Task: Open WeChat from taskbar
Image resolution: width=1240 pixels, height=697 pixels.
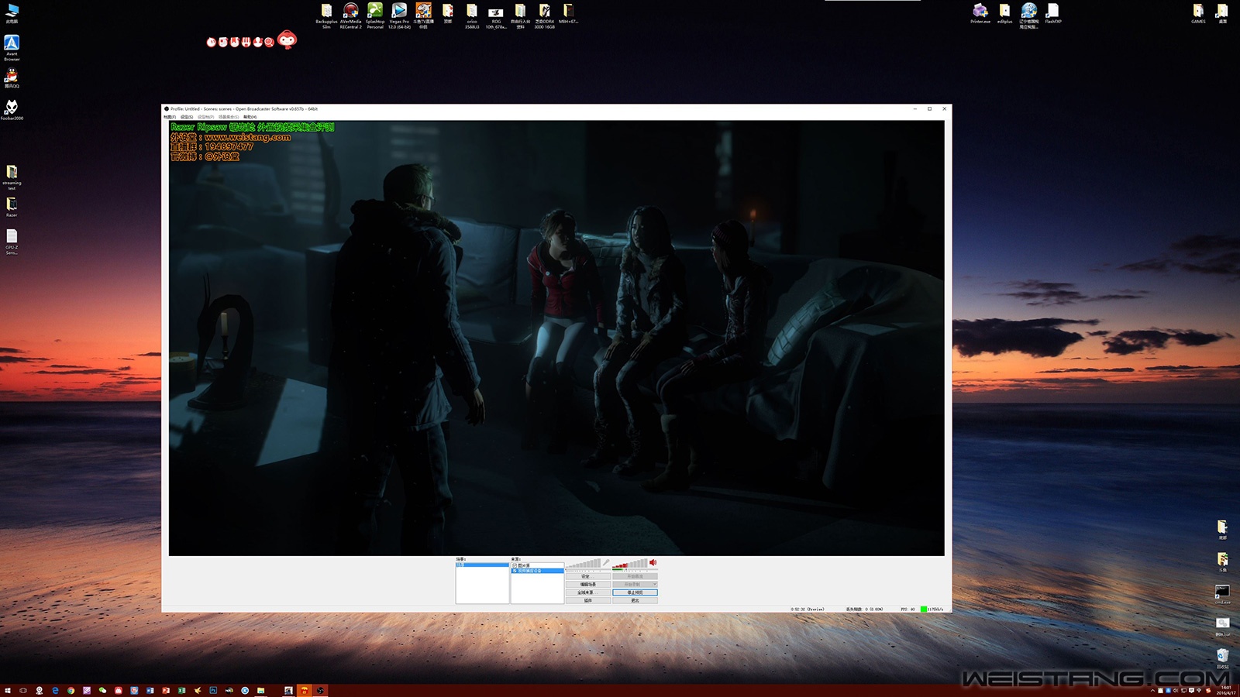Action: pos(102,690)
